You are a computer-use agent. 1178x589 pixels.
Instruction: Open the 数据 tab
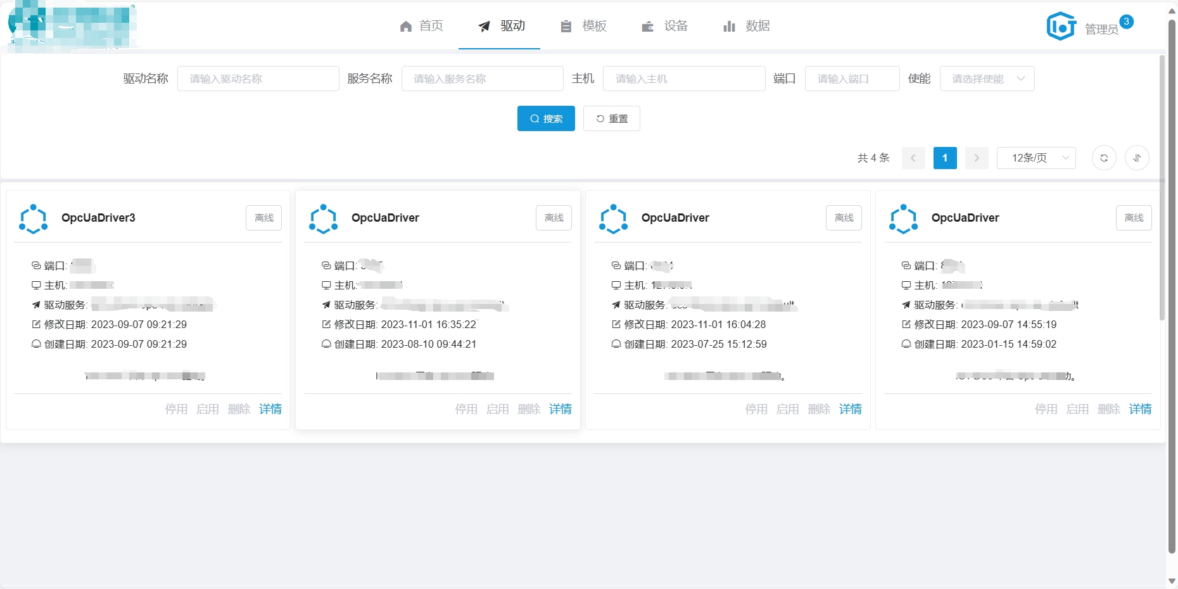(747, 26)
